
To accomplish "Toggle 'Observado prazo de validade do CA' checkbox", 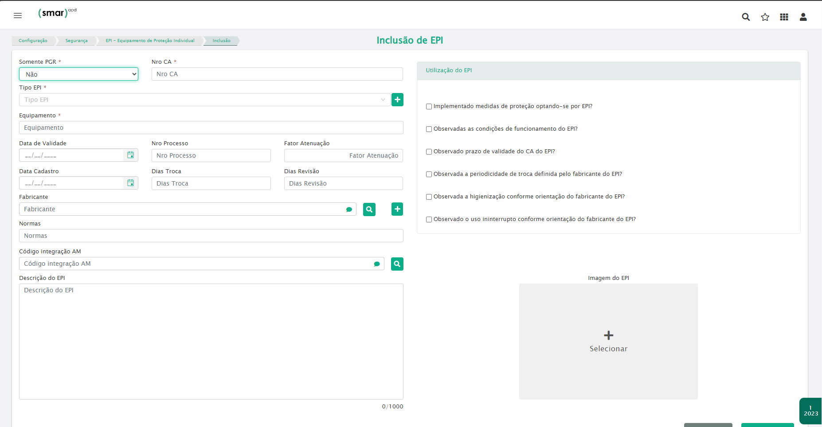I will point(429,151).
